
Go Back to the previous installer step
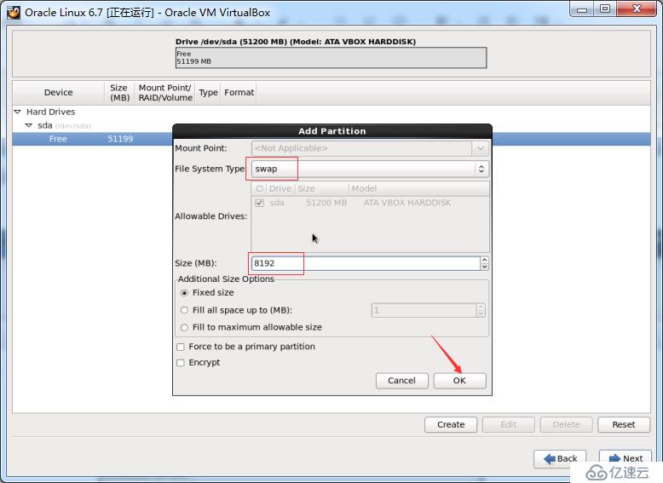click(x=560, y=458)
